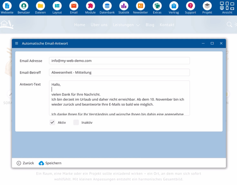Go to the Blog menu item
This screenshot has width=237, height=185.
pos(150,25)
